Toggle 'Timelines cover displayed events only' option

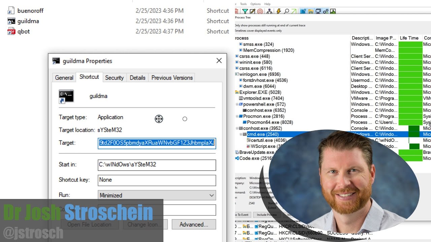(258, 31)
